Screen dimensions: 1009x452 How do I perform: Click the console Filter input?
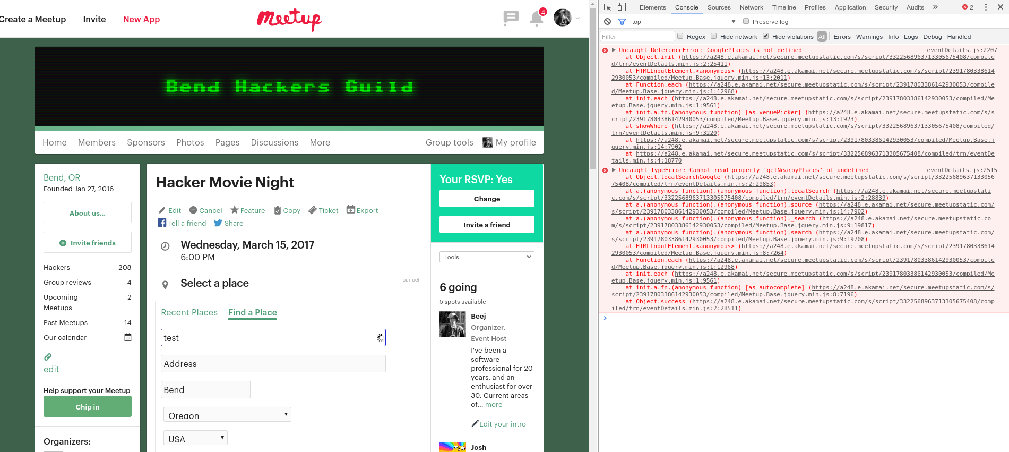pyautogui.click(x=637, y=37)
